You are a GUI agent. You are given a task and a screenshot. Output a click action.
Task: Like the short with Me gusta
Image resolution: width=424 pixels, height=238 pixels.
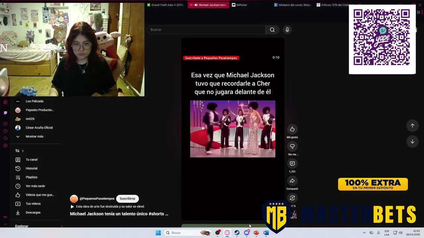[x=292, y=129]
